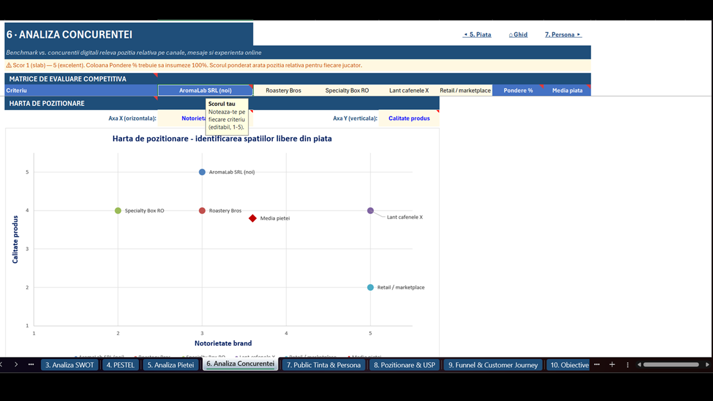This screenshot has width=713, height=401.
Task: Open the 8. Pozitionare & USP tab
Action: (x=404, y=365)
